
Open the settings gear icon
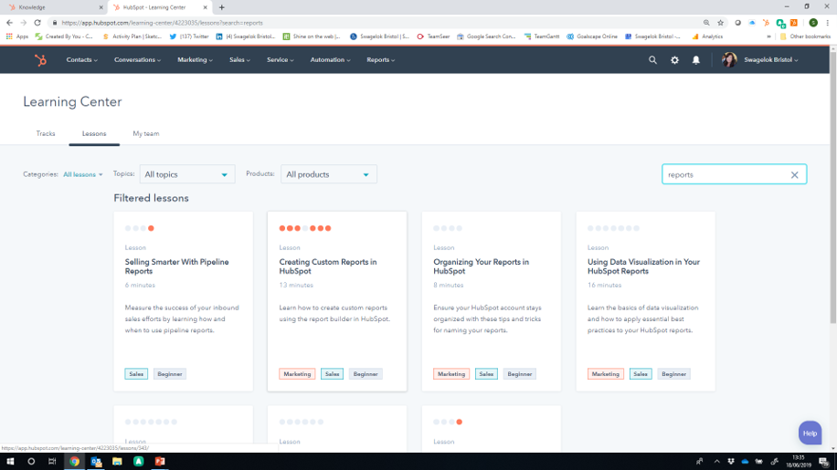tap(674, 60)
